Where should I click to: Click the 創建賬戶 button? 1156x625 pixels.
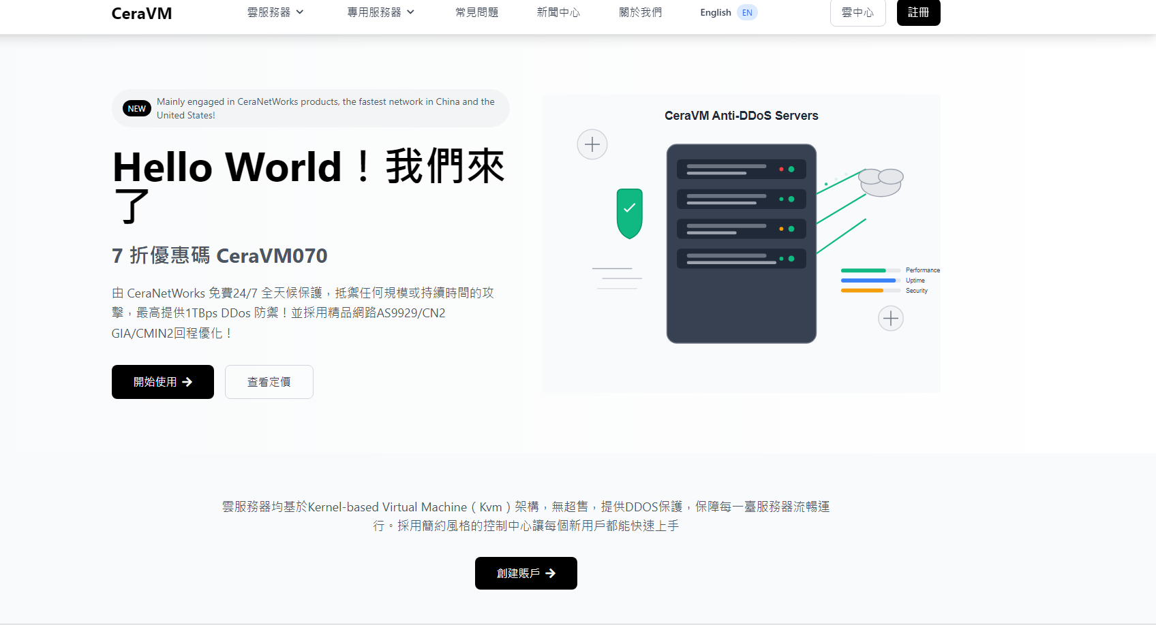526,573
